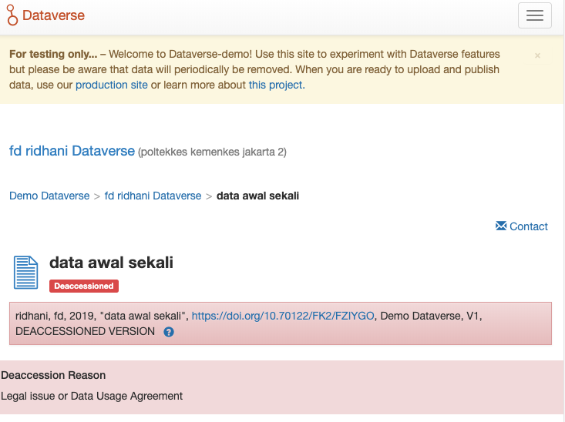
Task: Click the dataset document icon
Action: coord(25,272)
